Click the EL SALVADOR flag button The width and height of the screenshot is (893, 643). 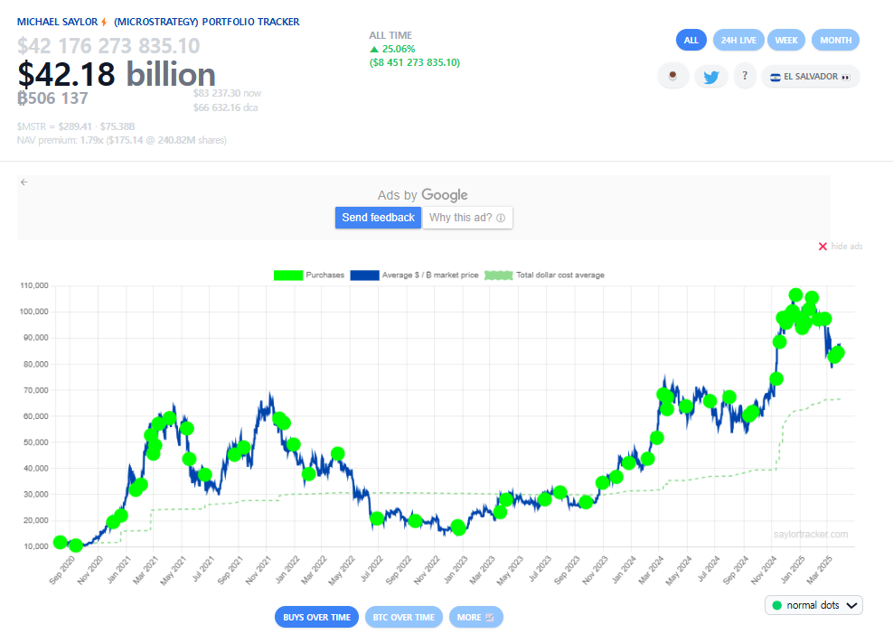[810, 77]
